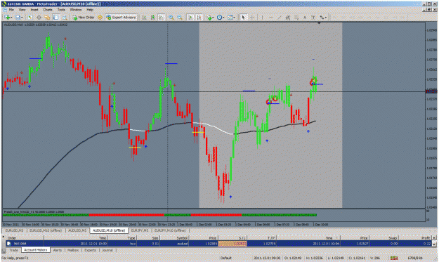Open the chart Templates icon

(230, 18)
